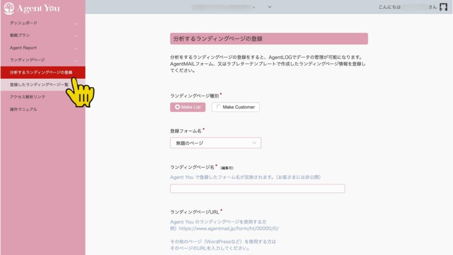Image resolution: width=453 pixels, height=255 pixels.
Task: Expand the 戦略プラン chevron
Action: point(76,35)
